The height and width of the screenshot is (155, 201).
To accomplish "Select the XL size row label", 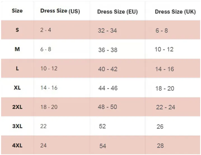I will pyautogui.click(x=17, y=88).
